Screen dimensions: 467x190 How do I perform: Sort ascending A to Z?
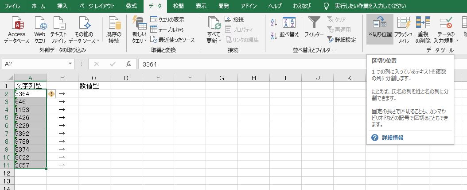[274, 22]
